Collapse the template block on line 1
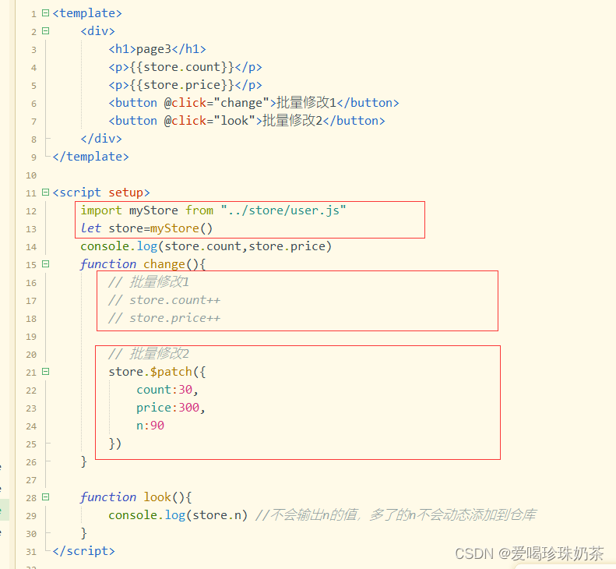The image size is (616, 569). [x=46, y=13]
